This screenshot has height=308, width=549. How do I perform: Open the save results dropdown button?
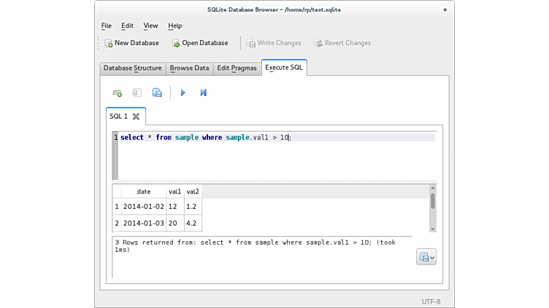click(426, 257)
